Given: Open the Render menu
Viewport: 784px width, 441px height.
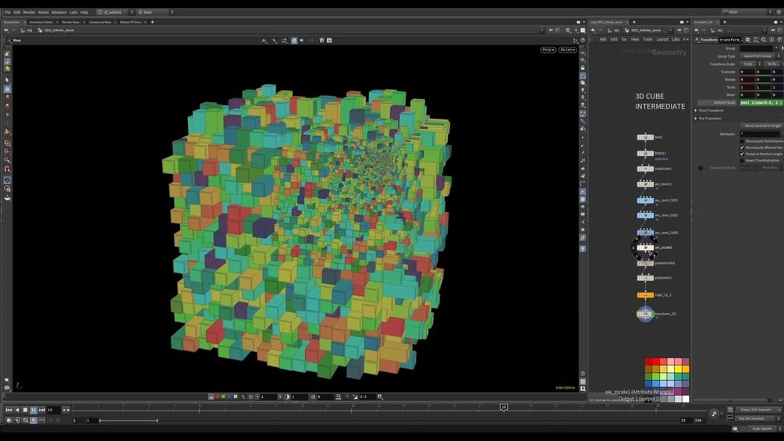Looking at the screenshot, I should [x=29, y=12].
